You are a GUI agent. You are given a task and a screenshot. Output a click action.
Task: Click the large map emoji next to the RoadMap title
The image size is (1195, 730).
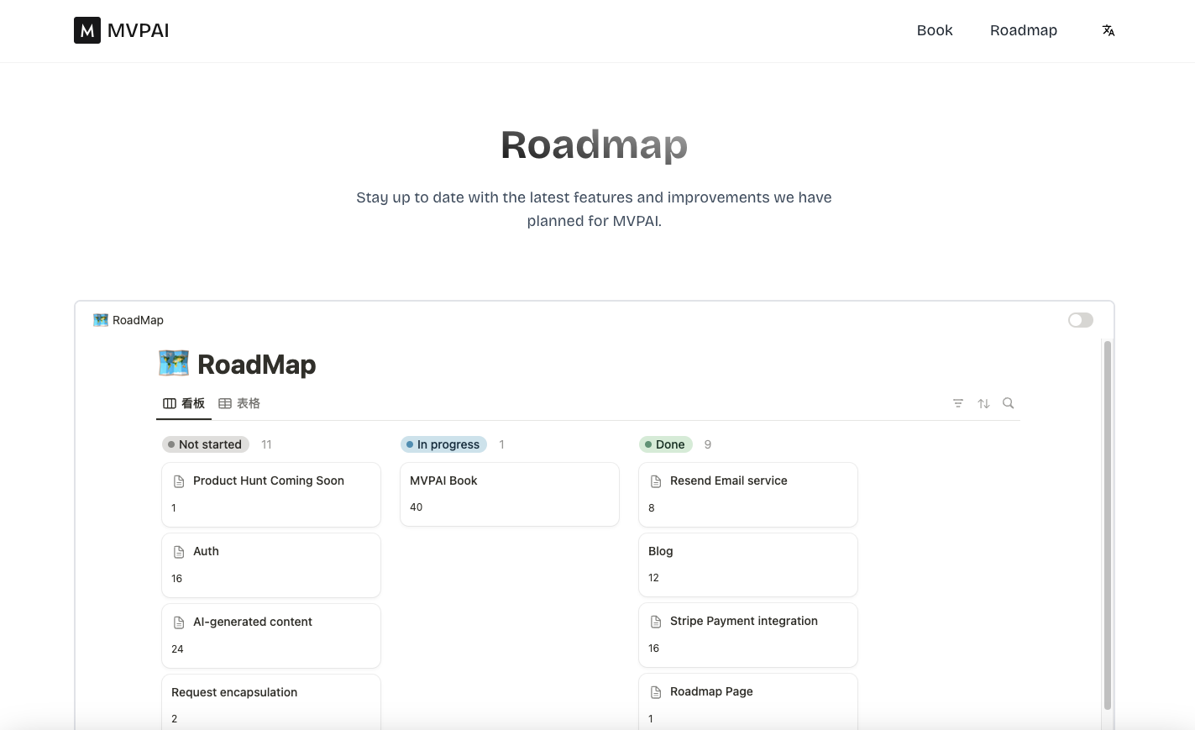(174, 364)
